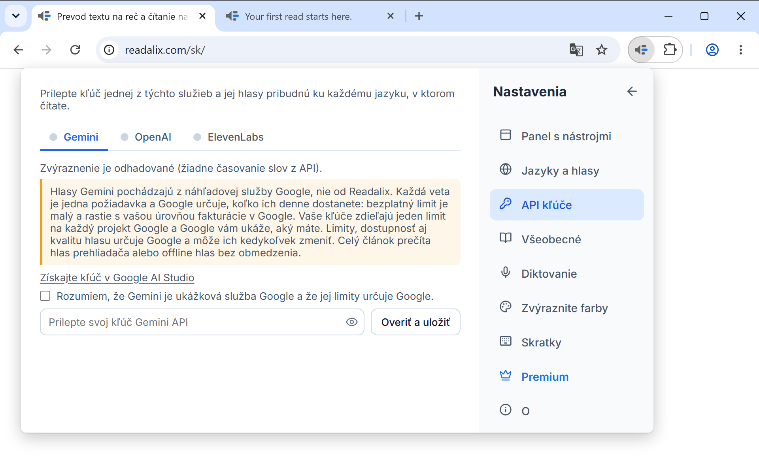Open Zvýraznite farby palette section
Image resolution: width=759 pixels, height=474 pixels.
pyautogui.click(x=566, y=308)
